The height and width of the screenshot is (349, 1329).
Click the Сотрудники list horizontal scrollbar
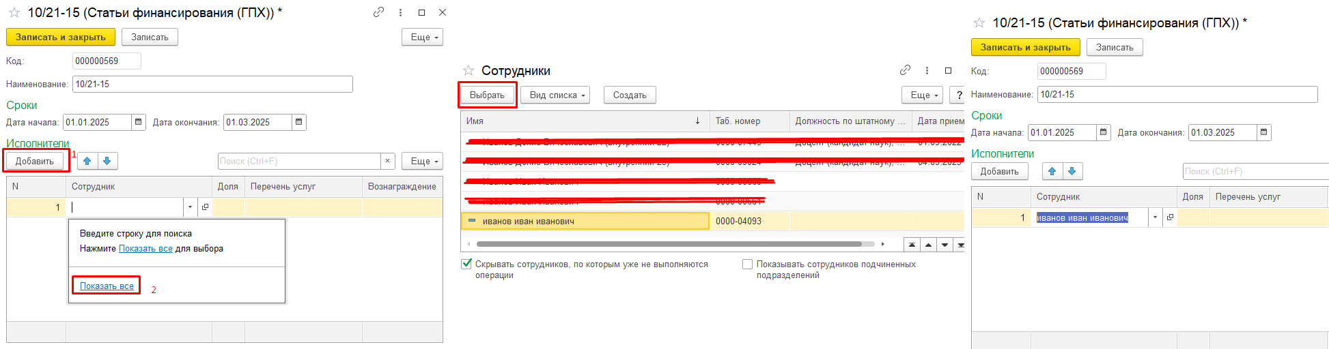tap(669, 244)
